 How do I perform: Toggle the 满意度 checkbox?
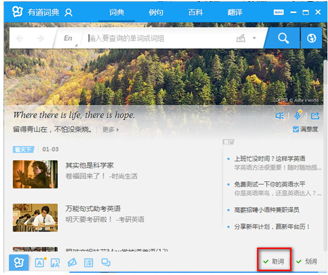[296, 129]
